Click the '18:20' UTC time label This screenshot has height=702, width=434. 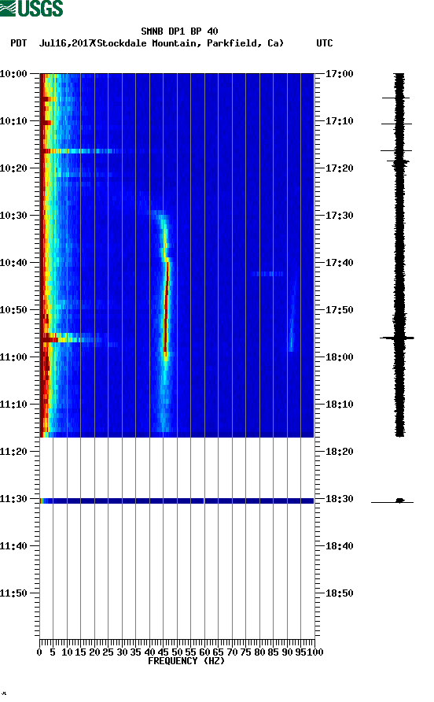pyautogui.click(x=339, y=451)
